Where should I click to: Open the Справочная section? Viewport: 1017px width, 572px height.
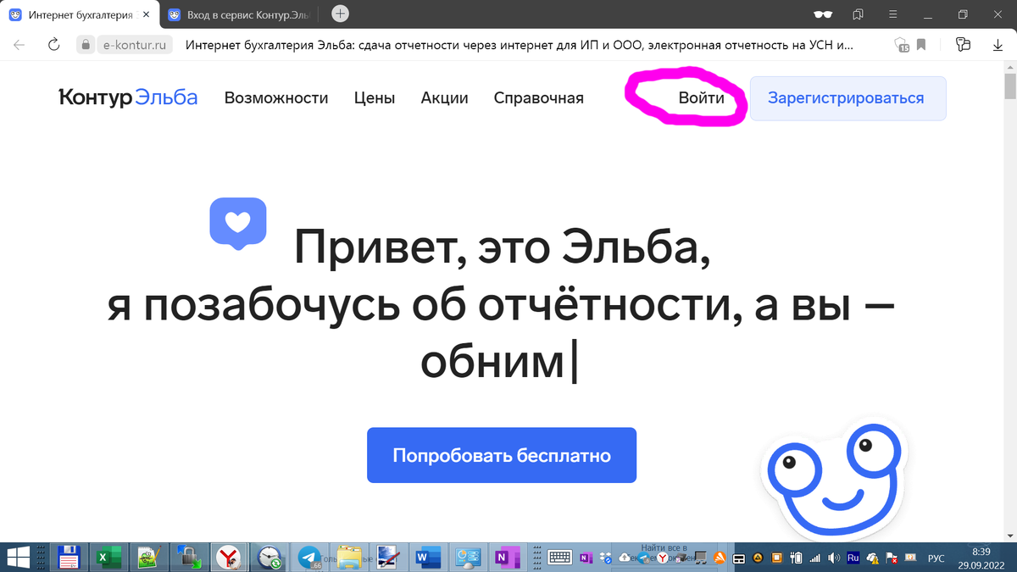pos(539,97)
